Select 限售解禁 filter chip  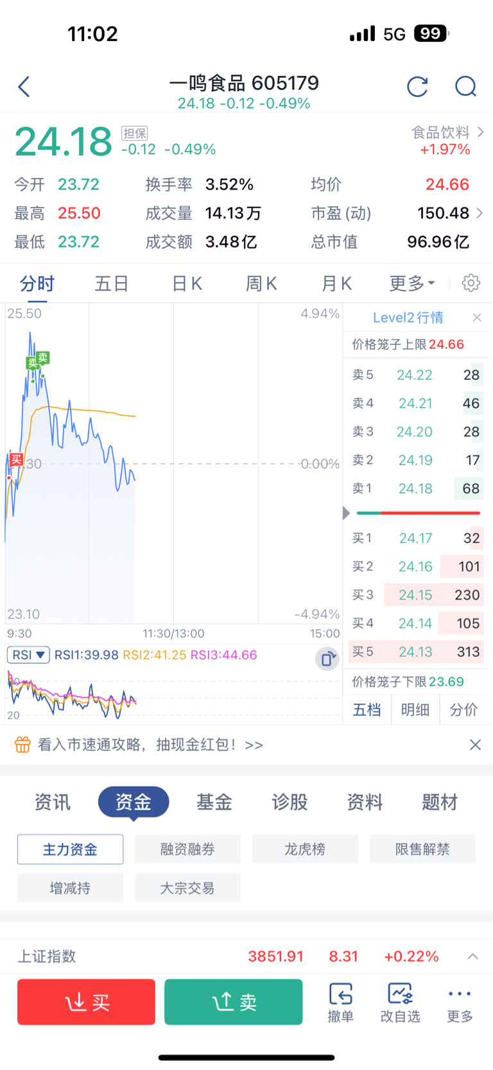pyautogui.click(x=422, y=849)
